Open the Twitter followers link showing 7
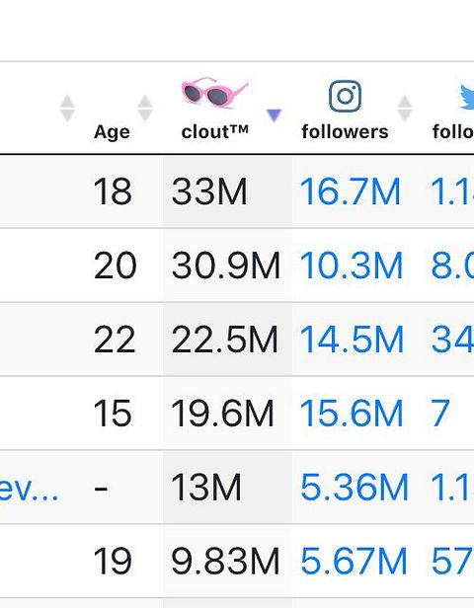Image resolution: width=474 pixels, height=608 pixels. click(439, 413)
